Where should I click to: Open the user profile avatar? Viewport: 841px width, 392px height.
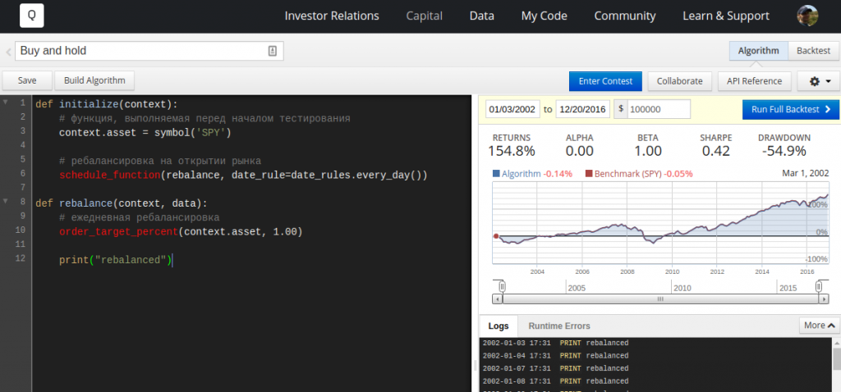808,16
